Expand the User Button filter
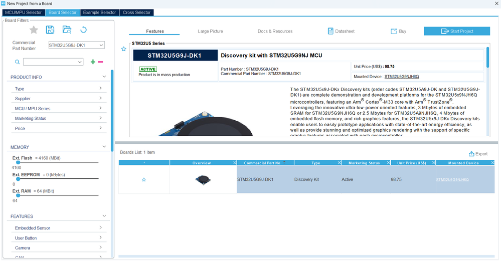The height and width of the screenshot is (261, 501). [101, 237]
